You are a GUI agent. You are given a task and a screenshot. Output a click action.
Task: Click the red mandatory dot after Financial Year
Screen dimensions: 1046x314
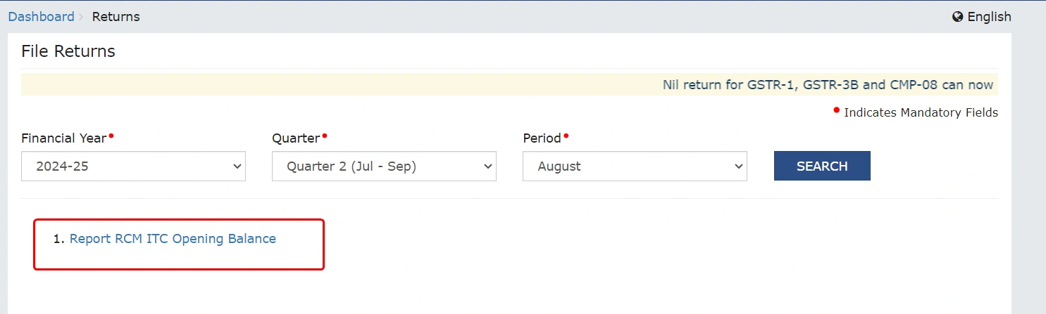[x=111, y=135]
